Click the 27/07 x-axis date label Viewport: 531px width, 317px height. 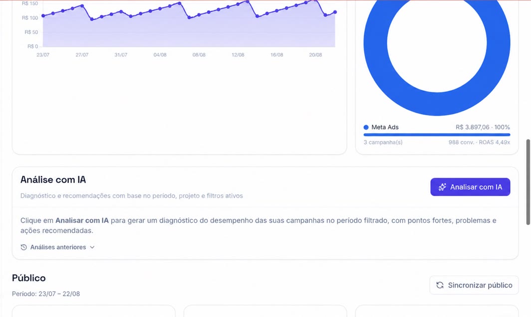[x=82, y=55]
